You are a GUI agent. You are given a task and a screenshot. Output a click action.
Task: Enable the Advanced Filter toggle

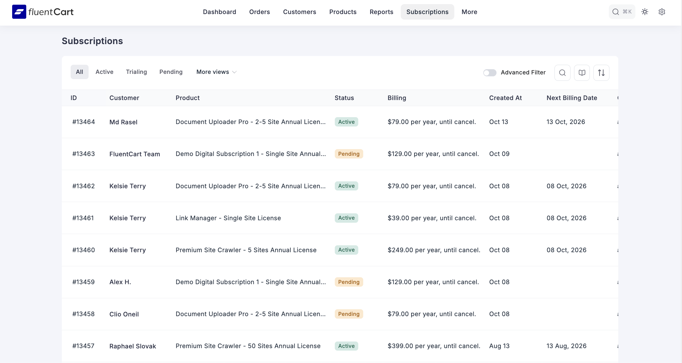[489, 72]
